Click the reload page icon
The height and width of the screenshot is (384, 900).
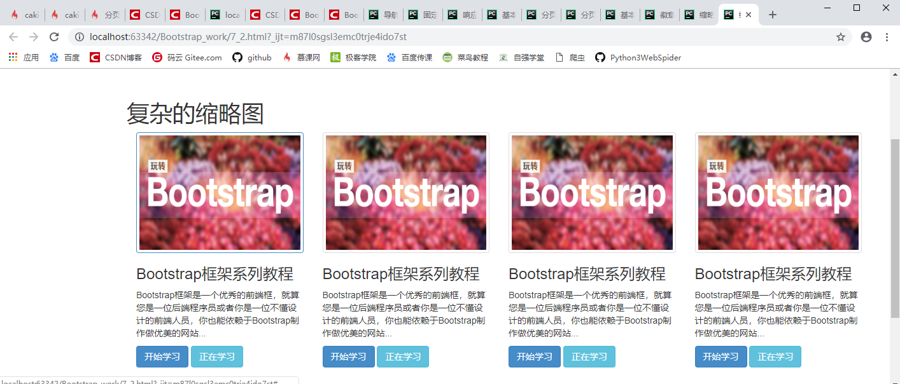53,37
